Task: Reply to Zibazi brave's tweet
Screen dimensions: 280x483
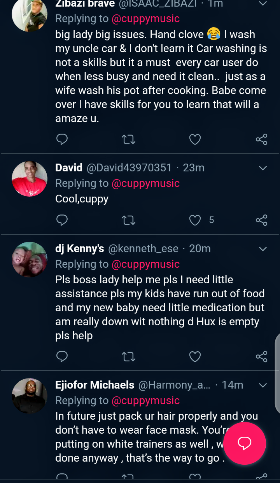Action: (x=62, y=139)
